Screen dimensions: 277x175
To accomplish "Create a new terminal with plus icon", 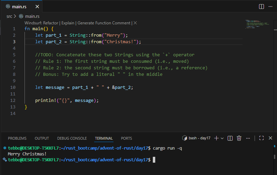I will (x=216, y=138).
